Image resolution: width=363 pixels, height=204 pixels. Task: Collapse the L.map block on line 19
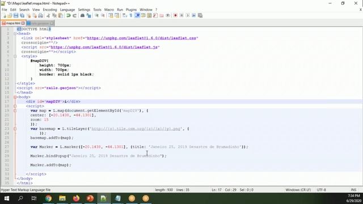click(x=15, y=110)
